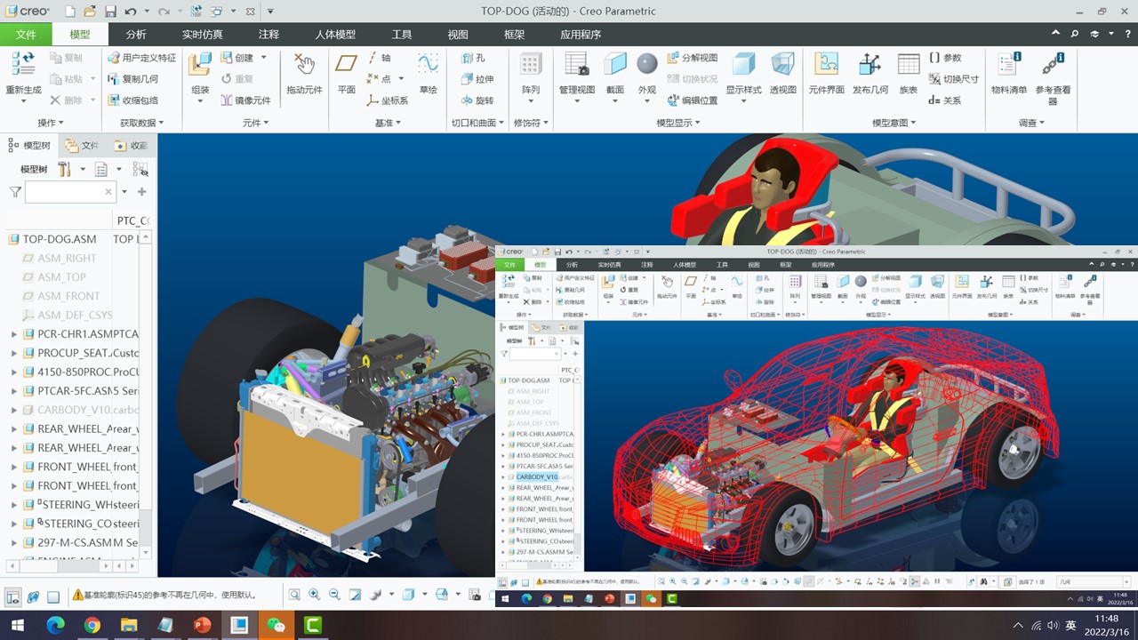Screen dimensions: 1138x640
Task: Open Google Chrome from the taskbar
Action: click(92, 625)
